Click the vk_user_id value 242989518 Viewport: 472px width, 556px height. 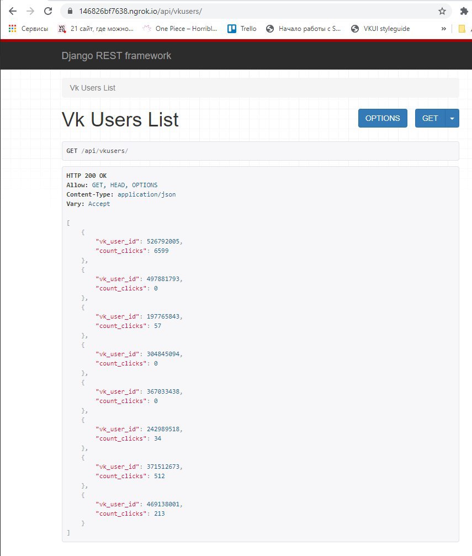click(x=163, y=429)
